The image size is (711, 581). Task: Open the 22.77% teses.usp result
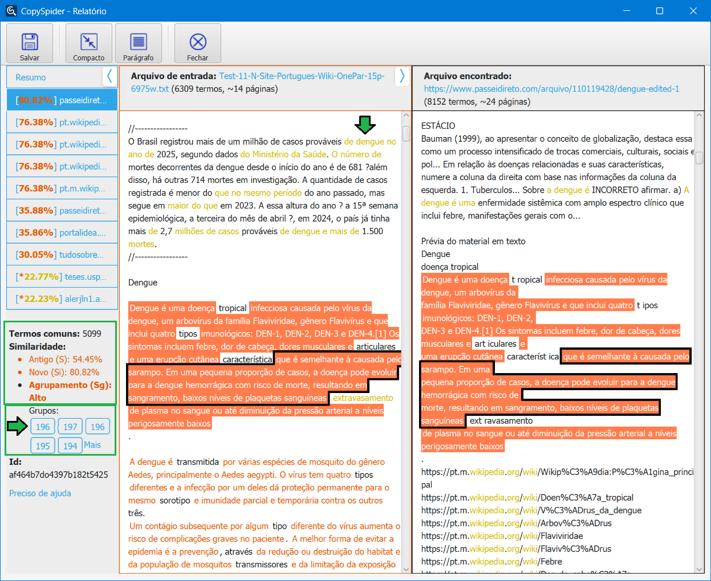[x=62, y=277]
